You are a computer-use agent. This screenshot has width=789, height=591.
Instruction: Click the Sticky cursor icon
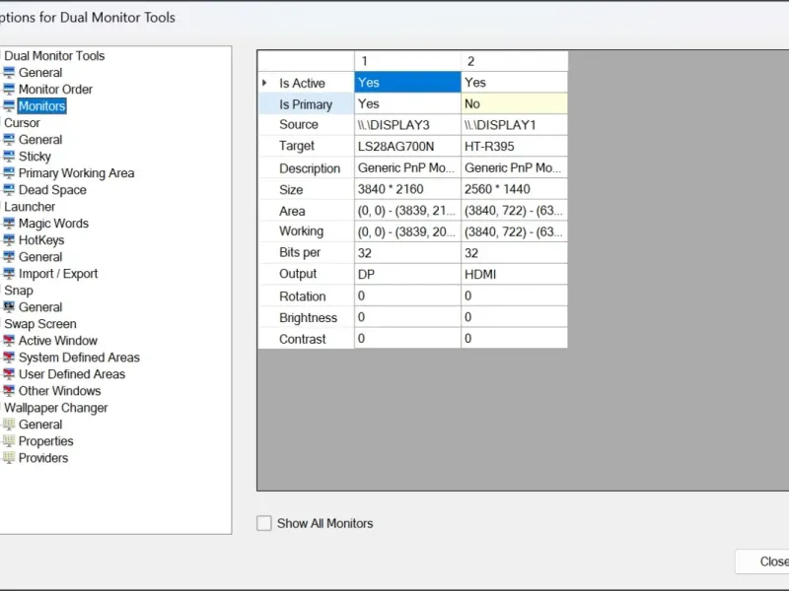pos(9,156)
